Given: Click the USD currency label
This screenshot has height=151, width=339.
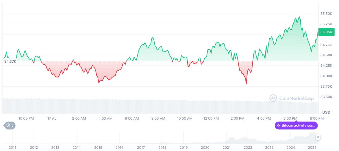Looking at the screenshot, I should (326, 112).
